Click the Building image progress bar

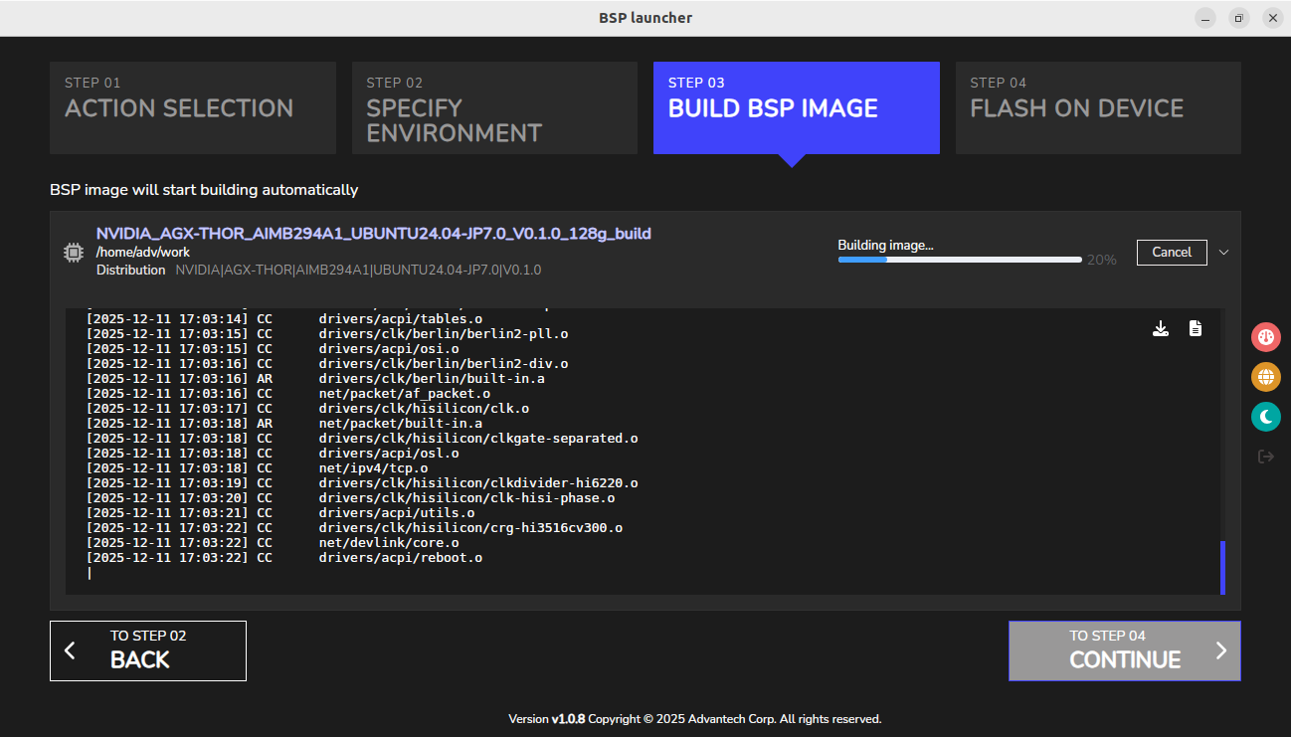959,260
